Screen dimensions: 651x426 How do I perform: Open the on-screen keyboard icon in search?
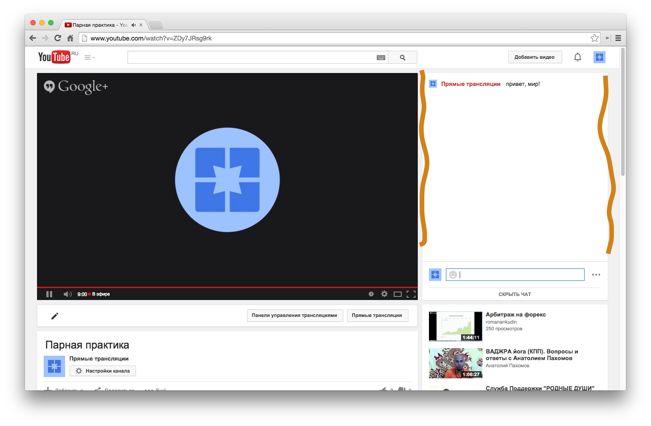point(381,57)
